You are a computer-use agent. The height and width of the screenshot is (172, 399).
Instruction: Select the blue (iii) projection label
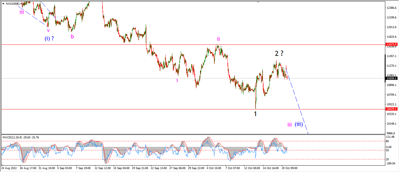coord(298,124)
